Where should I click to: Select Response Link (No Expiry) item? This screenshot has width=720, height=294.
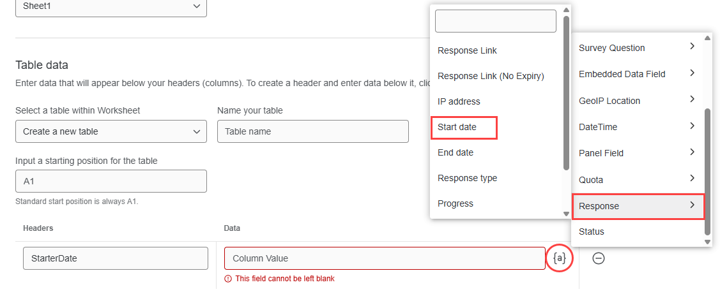pyautogui.click(x=491, y=76)
